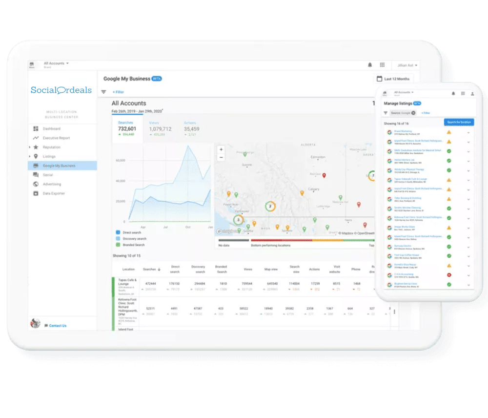Click the Executive Report chart icon
Screen dimensions: 488x418
click(36, 138)
